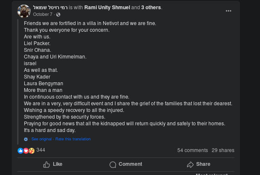260x175 pixels.
Task: Open the Hebrew-named author's profile link
Action: coord(49,8)
